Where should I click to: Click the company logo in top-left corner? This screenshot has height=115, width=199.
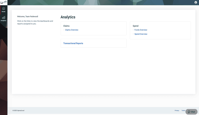4,2
